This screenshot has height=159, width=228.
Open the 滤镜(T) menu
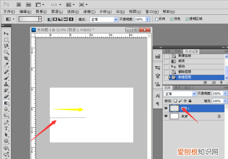point(89,12)
